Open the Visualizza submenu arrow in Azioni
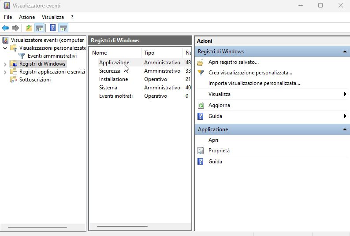This screenshot has width=350, height=236. [x=345, y=94]
